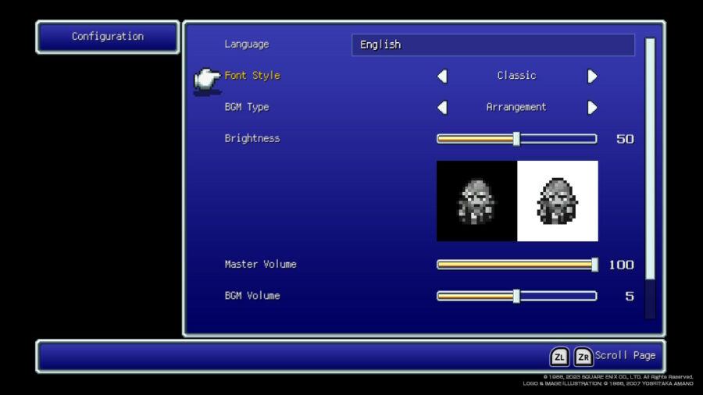Viewport: 703px width, 395px height.
Task: Select the Configuration menu header
Action: click(x=108, y=37)
